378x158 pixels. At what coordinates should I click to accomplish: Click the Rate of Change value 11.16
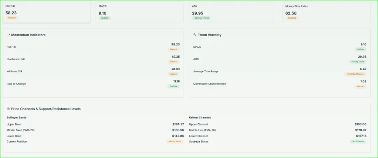click(176, 81)
